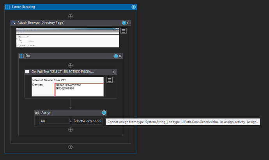This screenshot has width=269, height=160.
Task: Collapse the Get Full Text activity
Action: pos(114,72)
